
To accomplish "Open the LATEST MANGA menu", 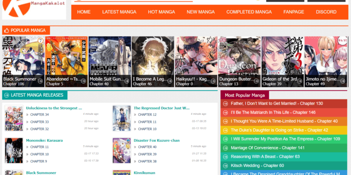I will click(x=119, y=12).
